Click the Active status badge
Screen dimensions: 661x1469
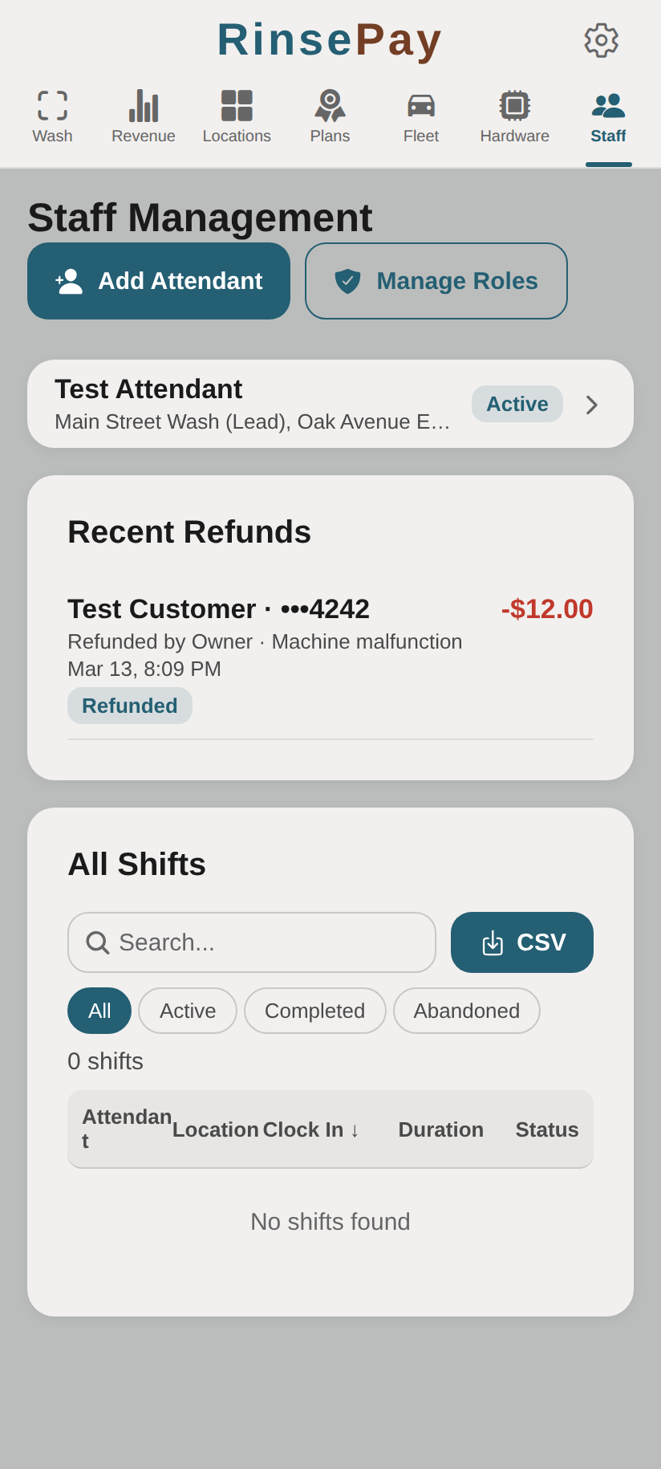click(517, 404)
